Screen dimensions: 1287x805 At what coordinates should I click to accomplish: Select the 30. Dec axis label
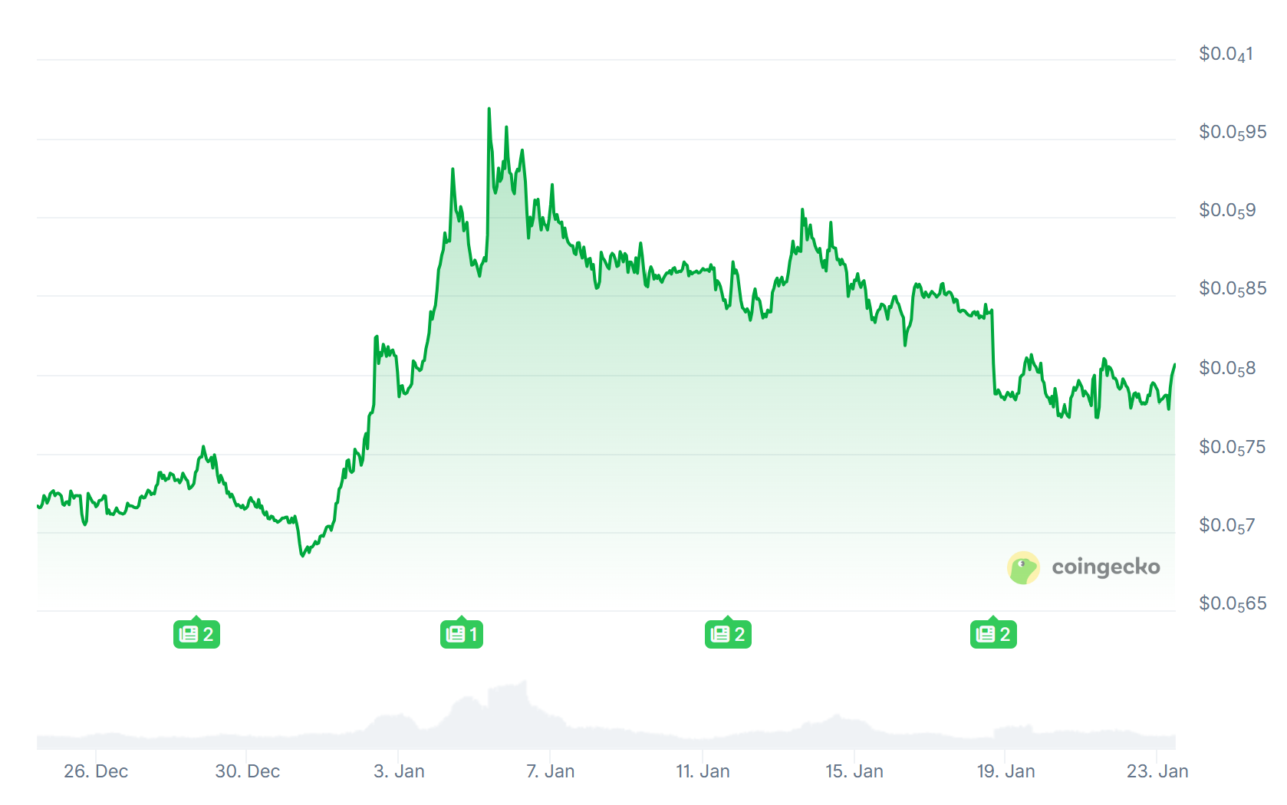247,771
